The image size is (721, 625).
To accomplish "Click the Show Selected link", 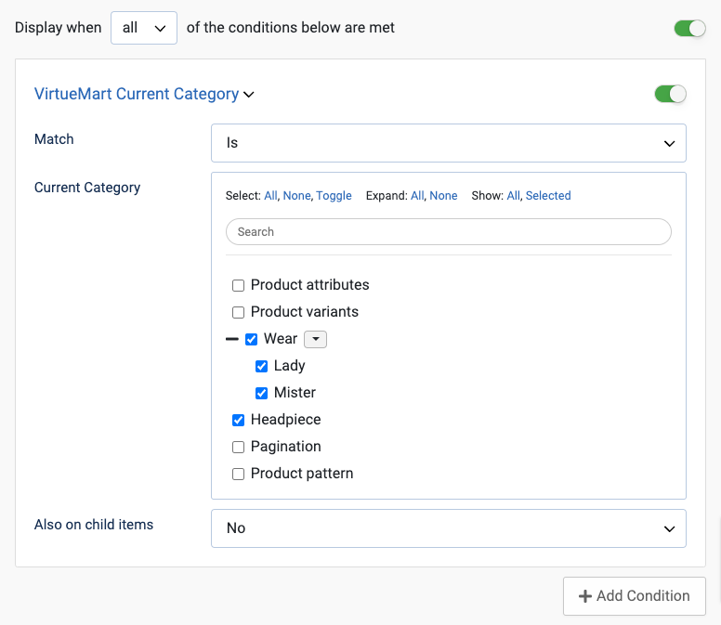I will tap(548, 196).
